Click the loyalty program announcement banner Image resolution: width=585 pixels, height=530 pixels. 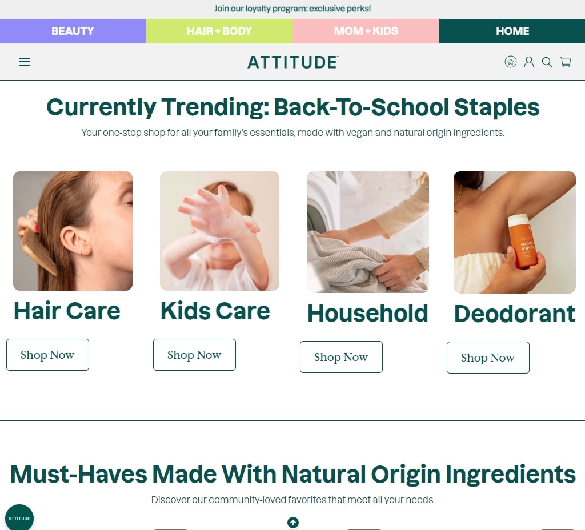(x=292, y=9)
